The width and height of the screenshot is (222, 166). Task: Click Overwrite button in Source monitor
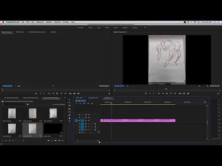74,94
